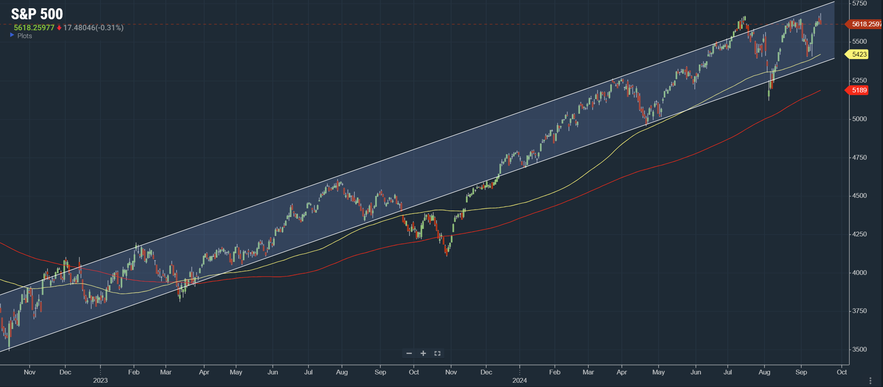Screen dimensions: 883x387
Task: Select the red 5189 moving average tag
Action: tap(857, 90)
